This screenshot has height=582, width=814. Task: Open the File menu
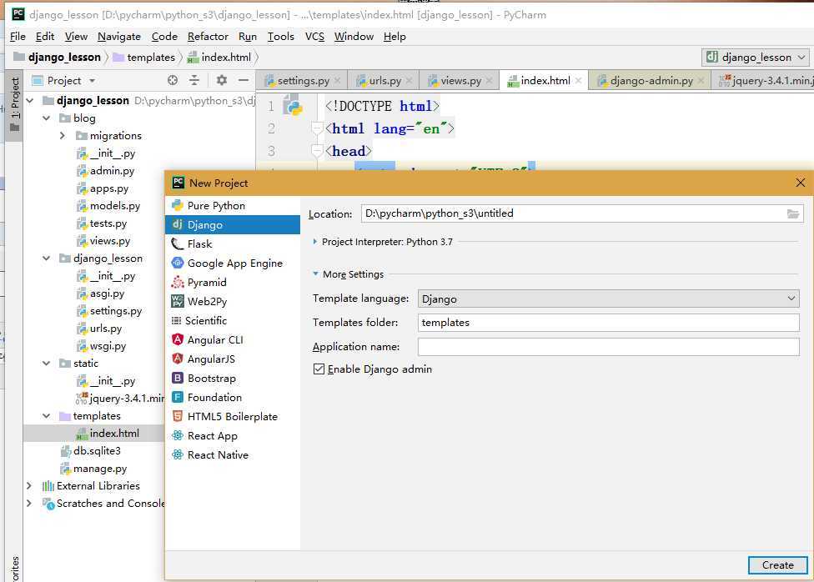point(18,37)
